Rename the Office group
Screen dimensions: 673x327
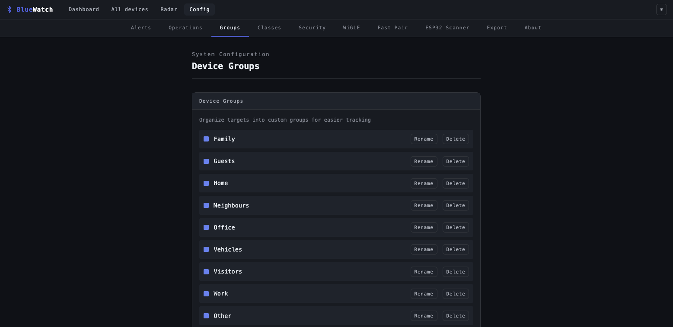[x=424, y=227]
